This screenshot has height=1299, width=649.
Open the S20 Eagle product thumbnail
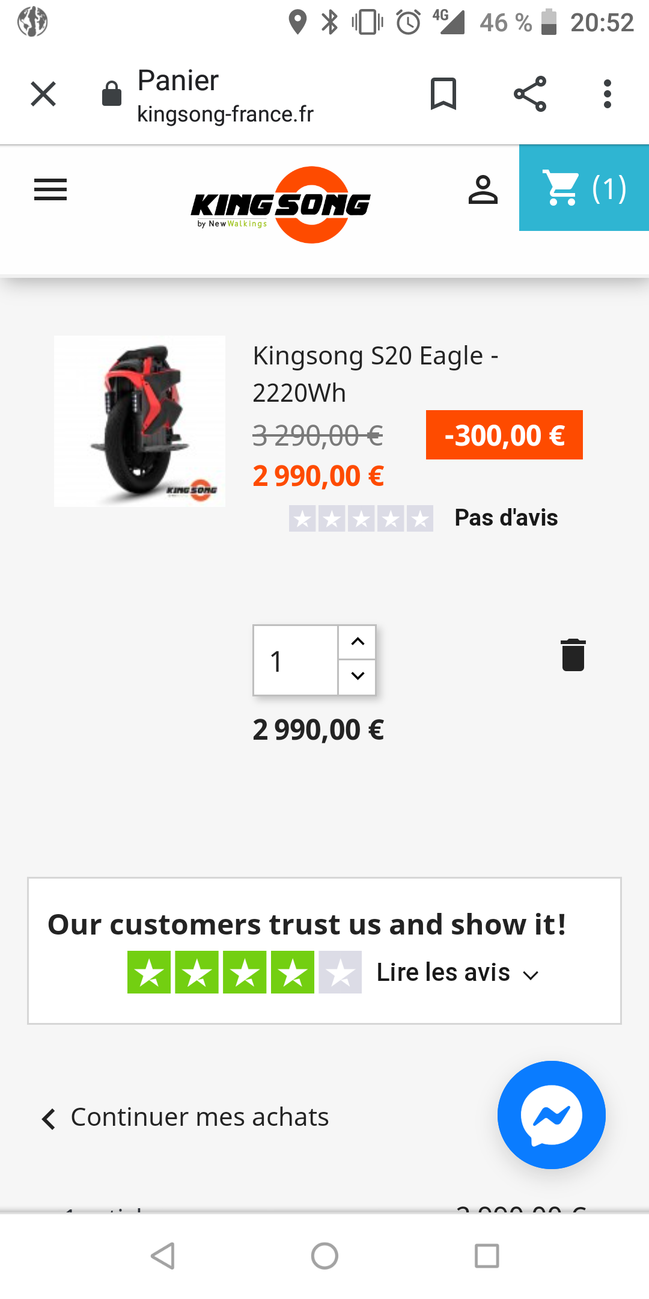(x=139, y=421)
